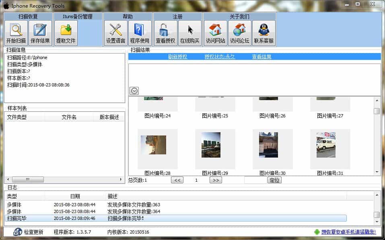Click the 总页数:1 label
Screen dimensions: 385x240
(x=138, y=180)
